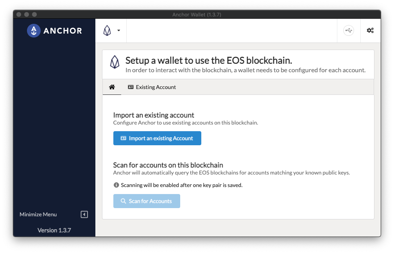Close the Anchor Wallet window
The height and width of the screenshot is (253, 394).
(x=19, y=14)
